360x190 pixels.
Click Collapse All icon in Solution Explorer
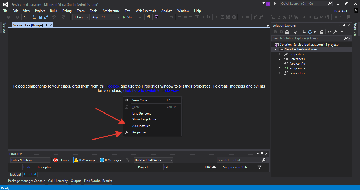click(316, 32)
